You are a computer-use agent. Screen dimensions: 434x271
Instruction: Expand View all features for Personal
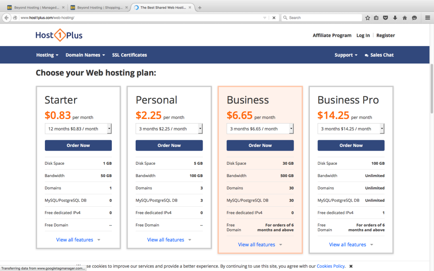[169, 240]
